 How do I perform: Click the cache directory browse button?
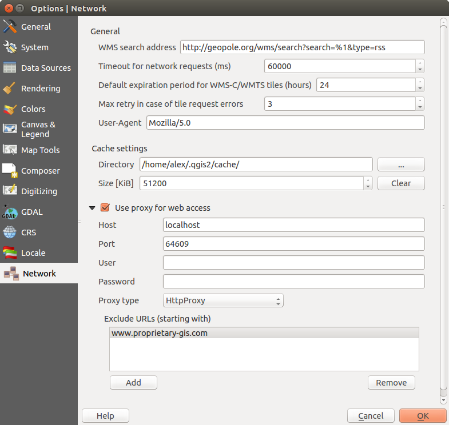coord(401,165)
